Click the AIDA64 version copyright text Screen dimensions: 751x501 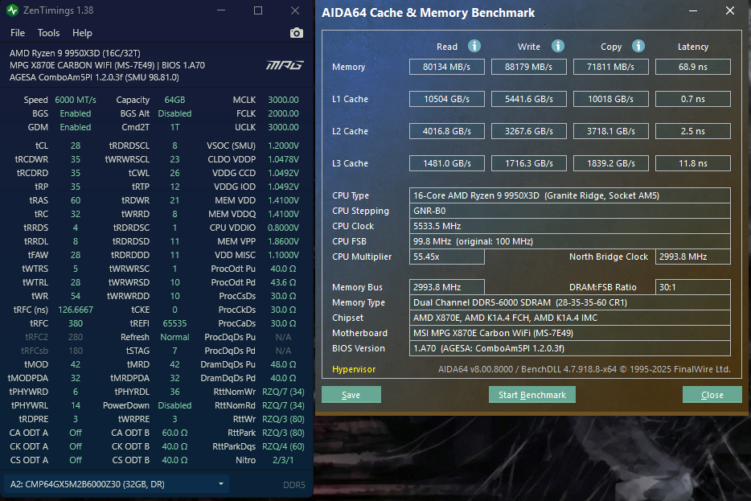[x=585, y=369]
